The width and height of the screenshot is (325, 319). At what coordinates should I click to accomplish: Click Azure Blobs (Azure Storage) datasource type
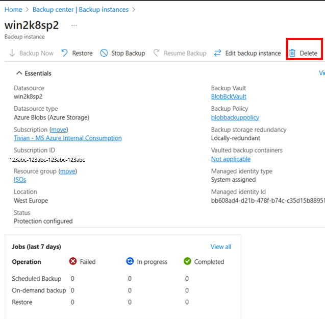[x=52, y=117]
